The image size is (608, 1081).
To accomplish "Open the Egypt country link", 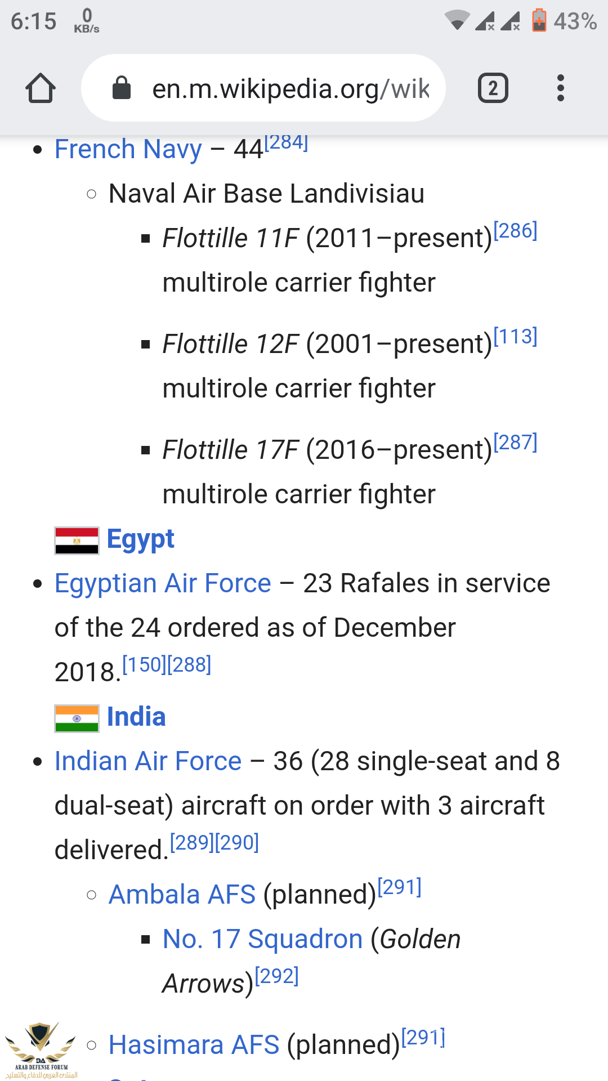I will [141, 539].
